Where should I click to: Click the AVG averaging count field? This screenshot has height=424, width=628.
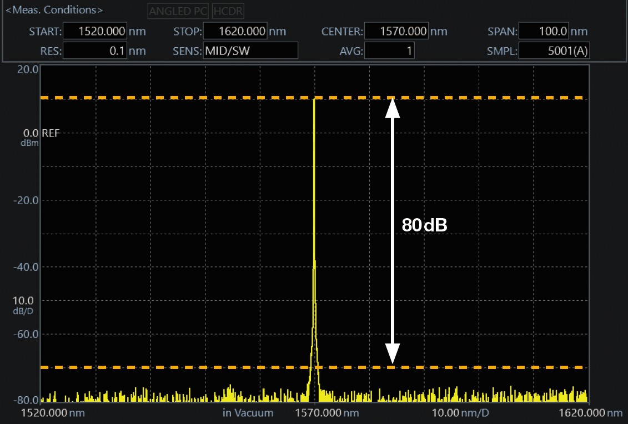[390, 52]
